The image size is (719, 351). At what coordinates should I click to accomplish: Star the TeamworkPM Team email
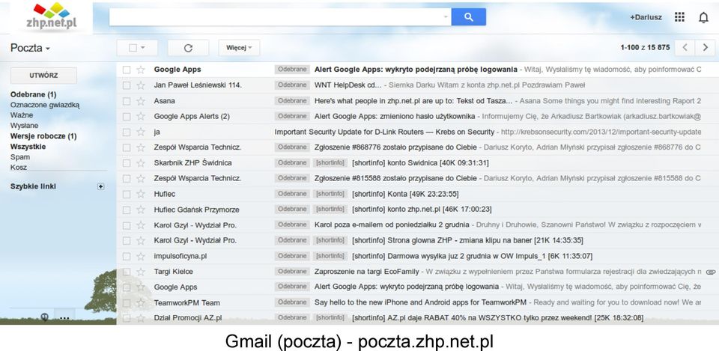(x=141, y=303)
